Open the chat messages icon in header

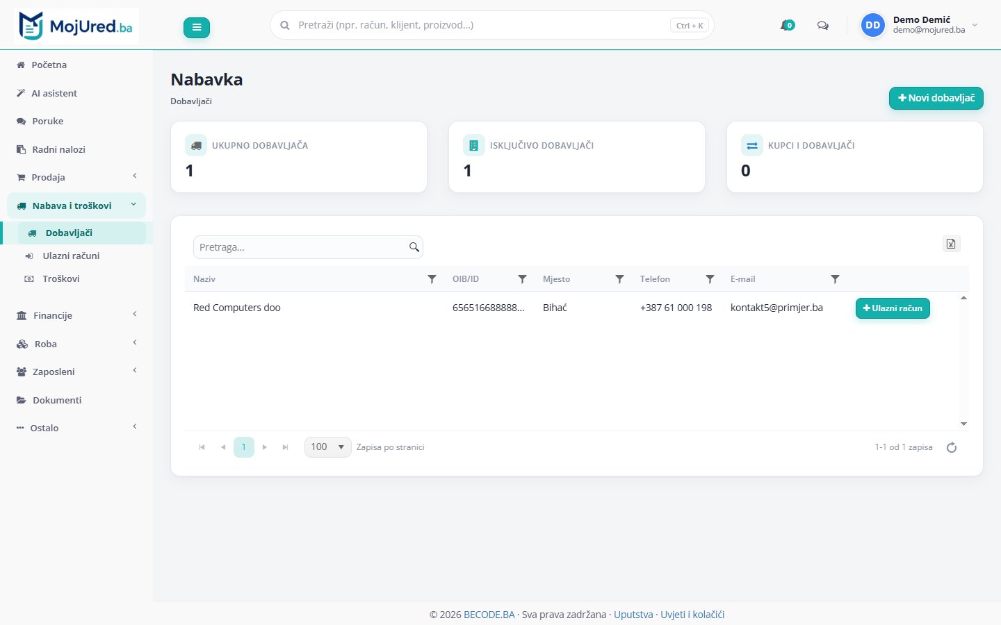coord(823,26)
